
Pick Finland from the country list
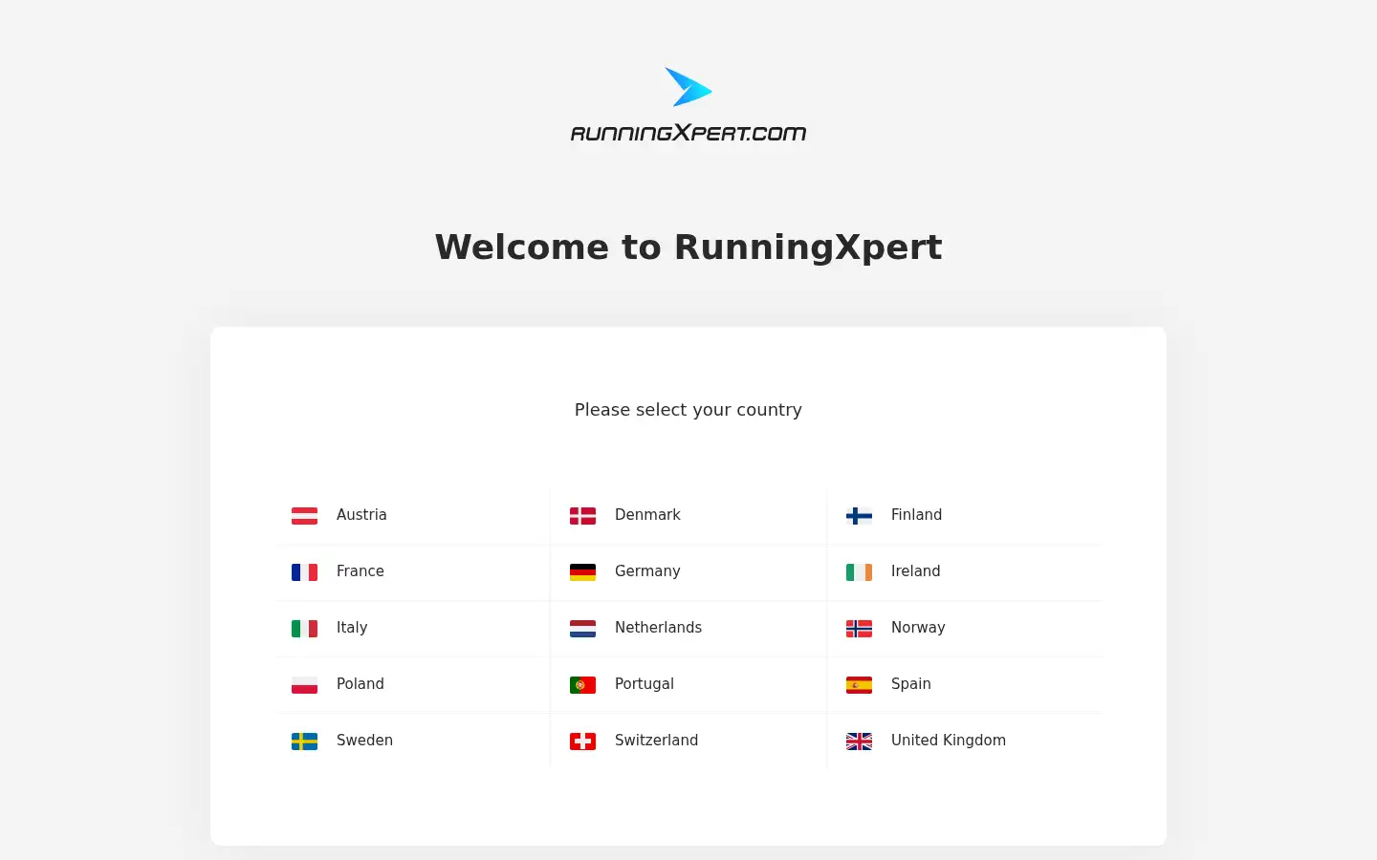click(916, 515)
